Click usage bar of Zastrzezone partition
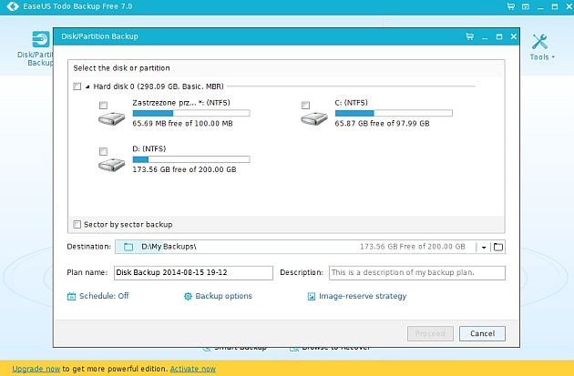The height and width of the screenshot is (376, 574). pos(191,114)
